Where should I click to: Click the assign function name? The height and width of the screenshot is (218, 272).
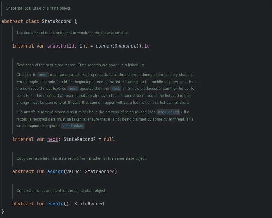click(x=55, y=172)
